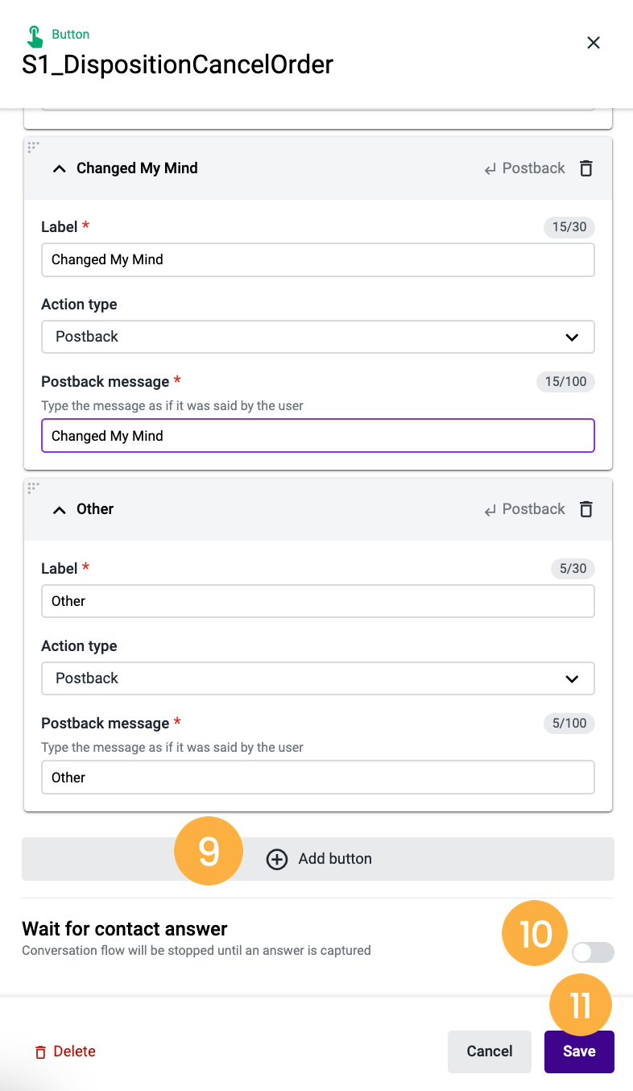Viewport: 633px width, 1091px height.
Task: Delete the Changed My Mind button
Action: tap(586, 168)
